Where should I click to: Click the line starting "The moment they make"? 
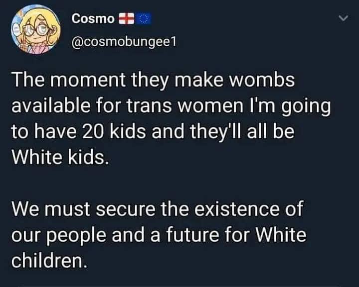153,81
